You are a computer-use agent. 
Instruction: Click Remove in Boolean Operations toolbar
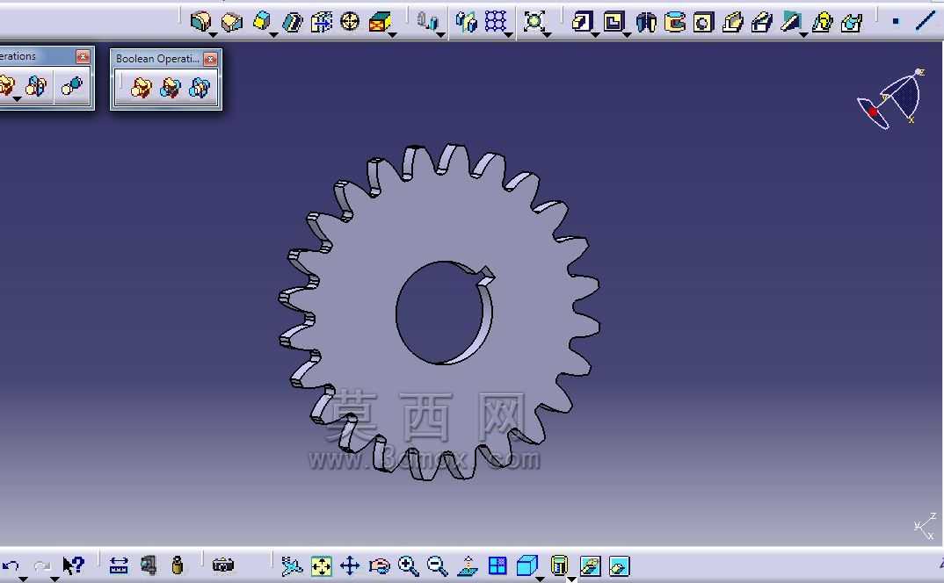(x=171, y=88)
